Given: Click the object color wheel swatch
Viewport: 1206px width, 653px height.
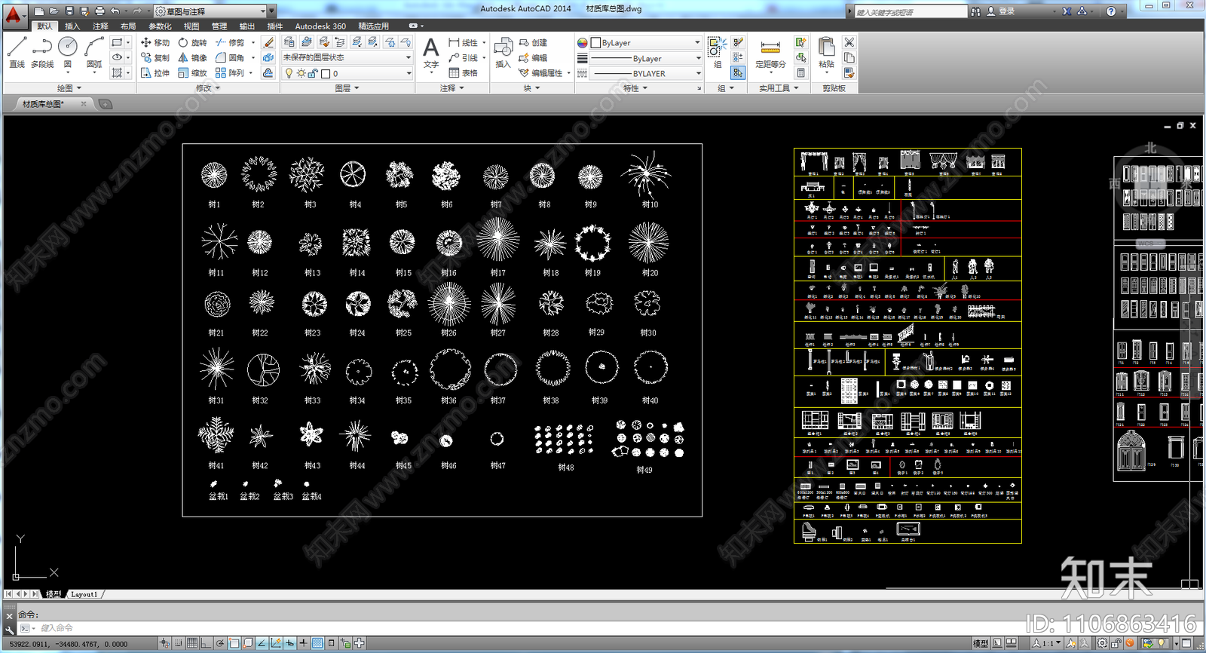Looking at the screenshot, I should [x=582, y=43].
